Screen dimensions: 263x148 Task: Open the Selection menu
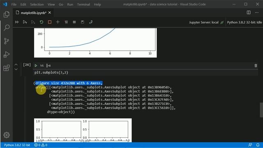[37, 5]
